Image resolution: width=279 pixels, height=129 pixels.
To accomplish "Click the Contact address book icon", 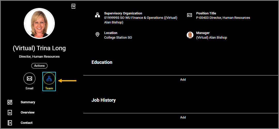I will click(10, 123).
